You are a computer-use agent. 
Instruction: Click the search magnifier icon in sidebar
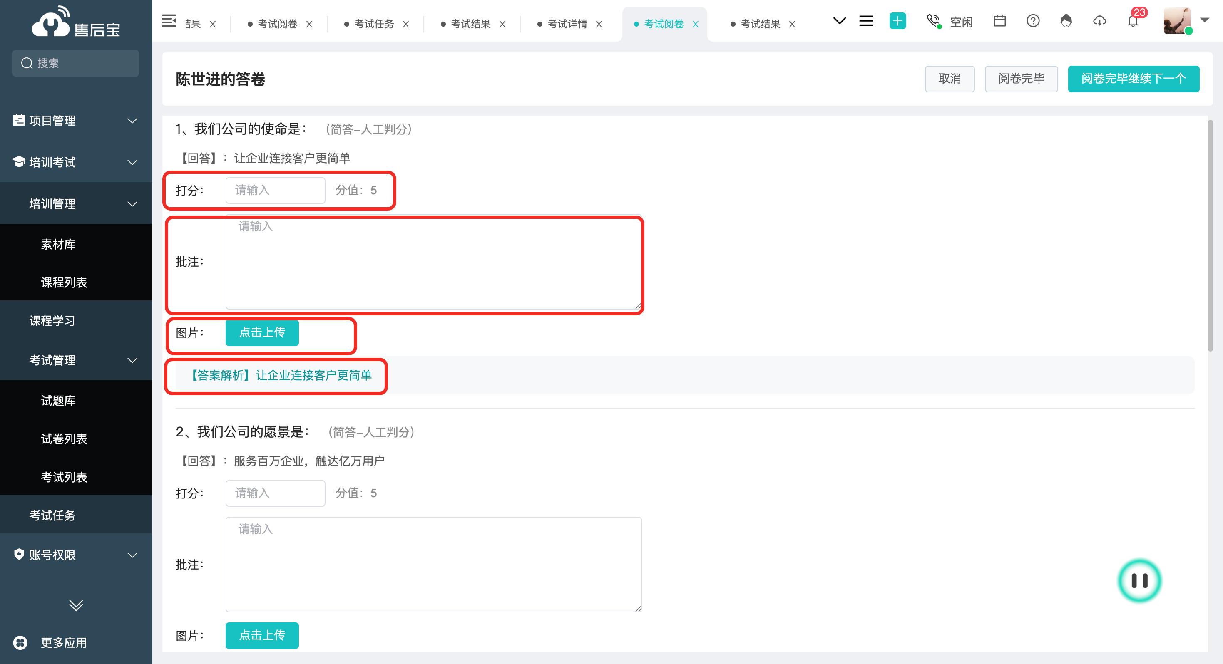pos(27,63)
